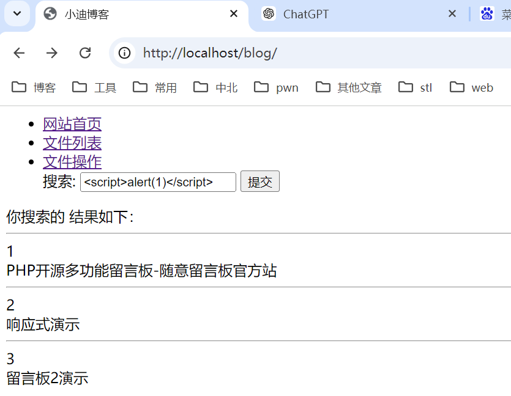Screen dimensions: 511x396
Task: Open the stl bookmark folder
Action: pyautogui.click(x=415, y=87)
